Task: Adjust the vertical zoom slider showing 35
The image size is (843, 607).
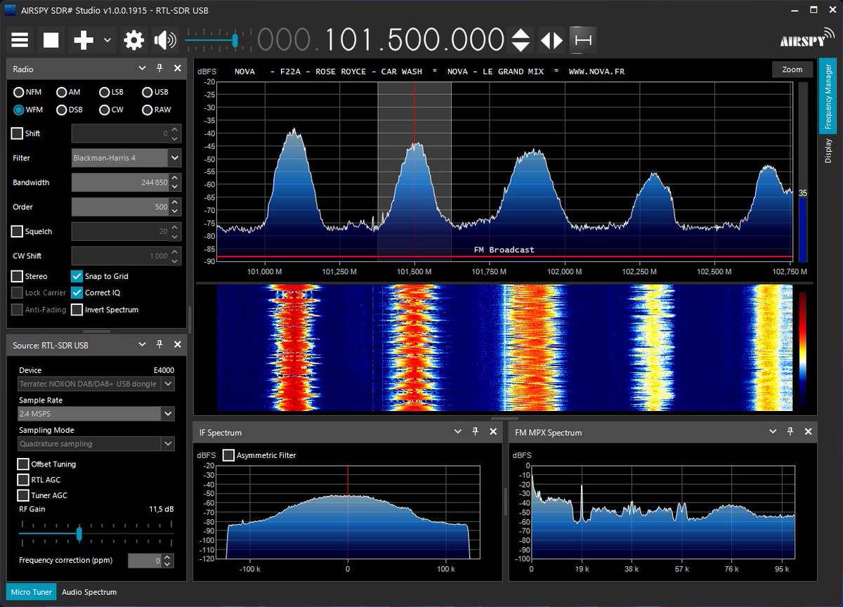Action: 803,171
